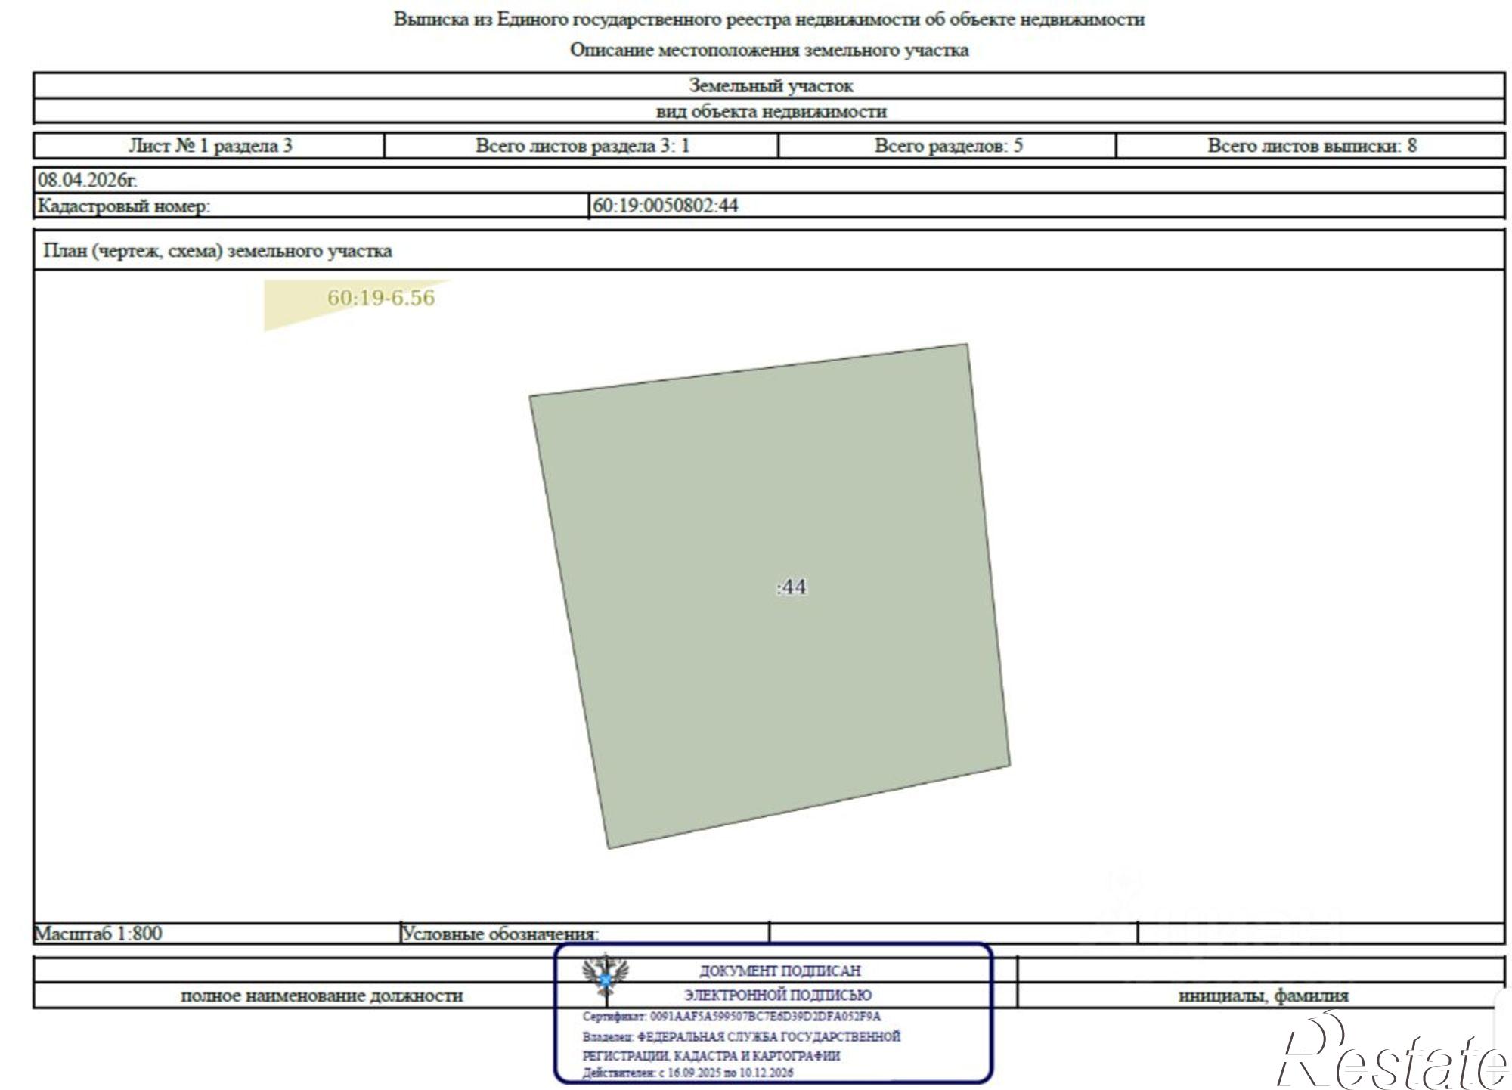Screen dimensions: 1512x1090
Task: Click 'План (чертеж, схема) земельного участка' header
Action: coord(218,250)
